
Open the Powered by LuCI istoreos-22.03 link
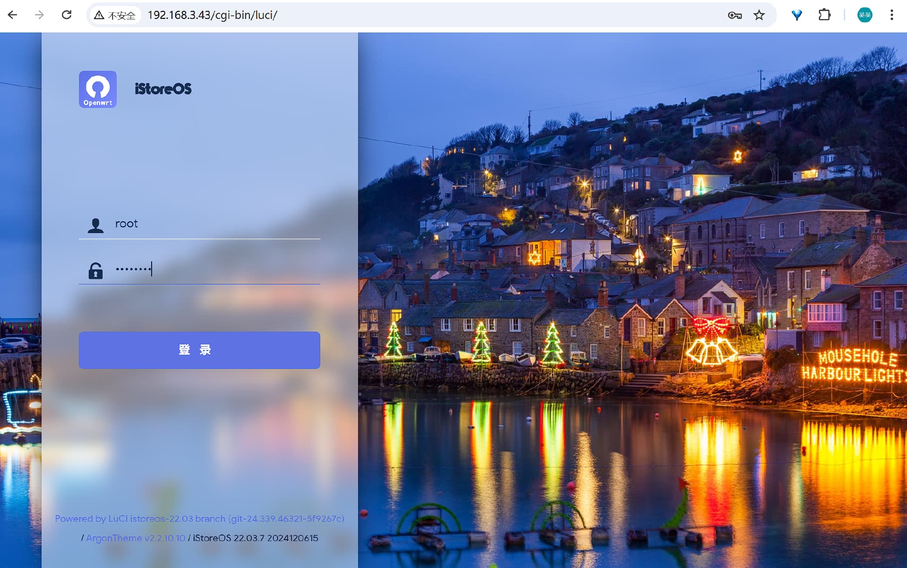click(199, 518)
